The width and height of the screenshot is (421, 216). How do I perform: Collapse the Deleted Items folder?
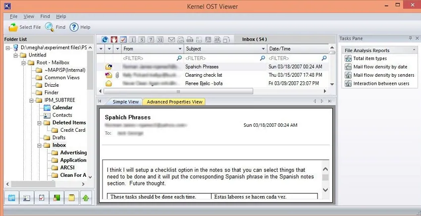[x=39, y=123]
